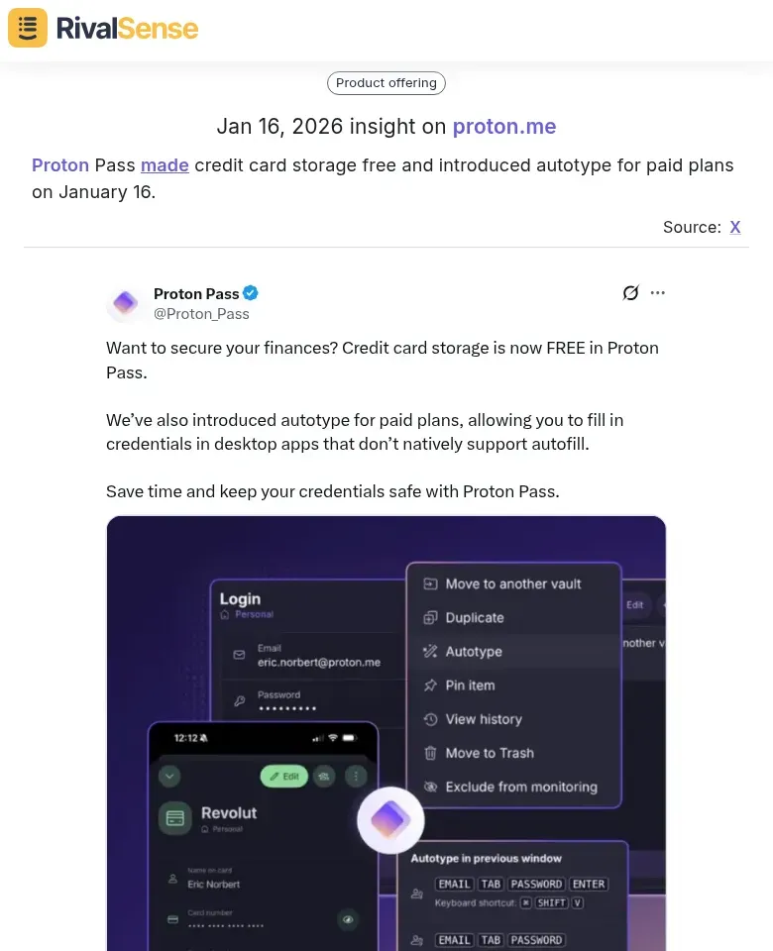Image resolution: width=773 pixels, height=951 pixels.
Task: Click the Pin item icon
Action: coord(430,685)
